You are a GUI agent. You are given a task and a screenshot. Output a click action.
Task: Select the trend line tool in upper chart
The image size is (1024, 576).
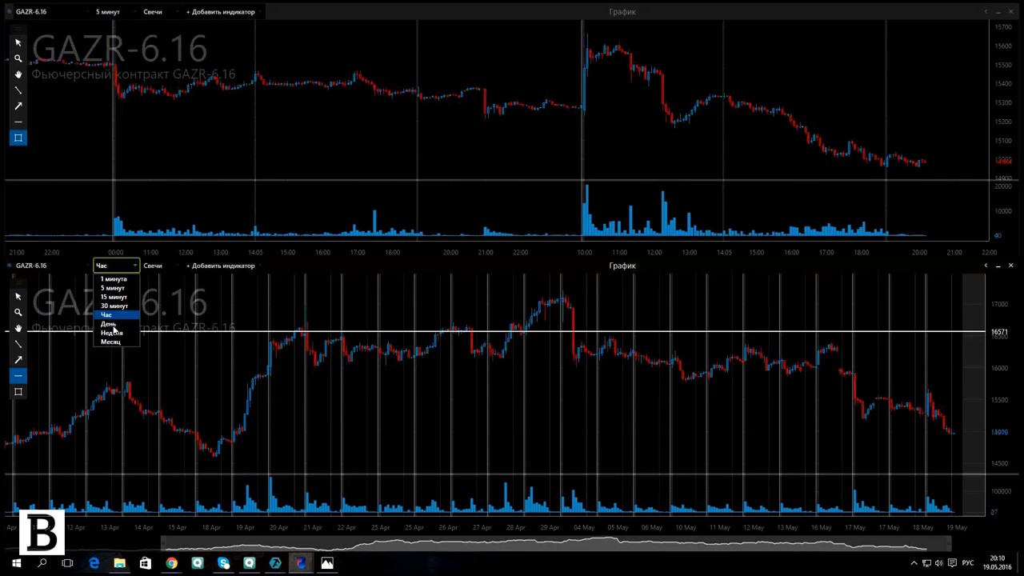pos(18,90)
